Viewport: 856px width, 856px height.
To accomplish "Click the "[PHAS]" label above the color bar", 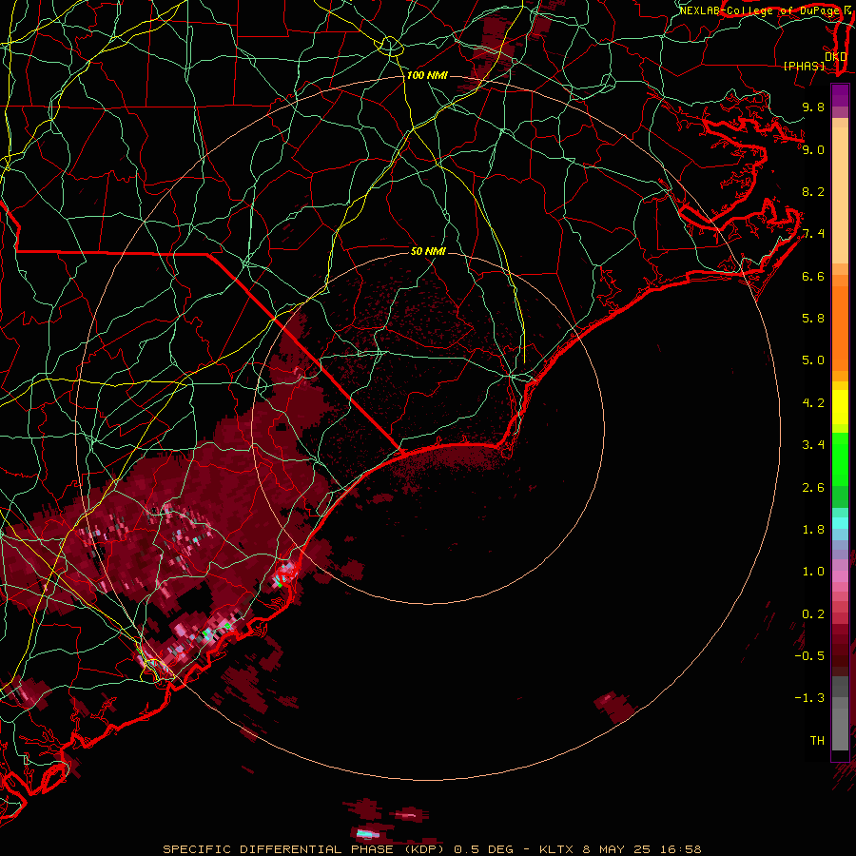I will point(804,67).
